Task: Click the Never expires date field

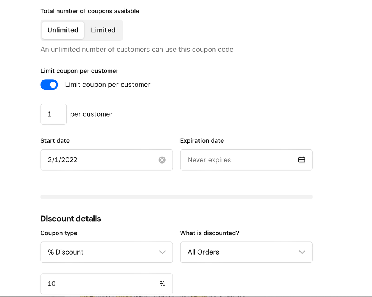Action: [x=238, y=160]
